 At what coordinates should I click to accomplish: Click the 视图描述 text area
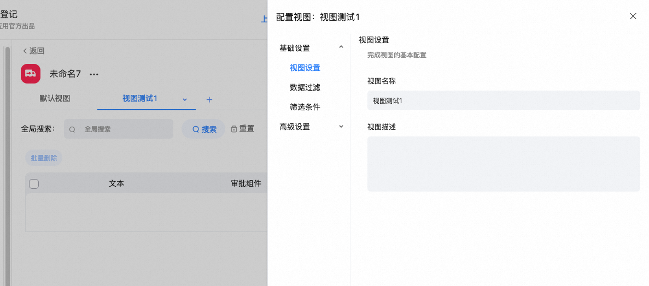click(503, 164)
